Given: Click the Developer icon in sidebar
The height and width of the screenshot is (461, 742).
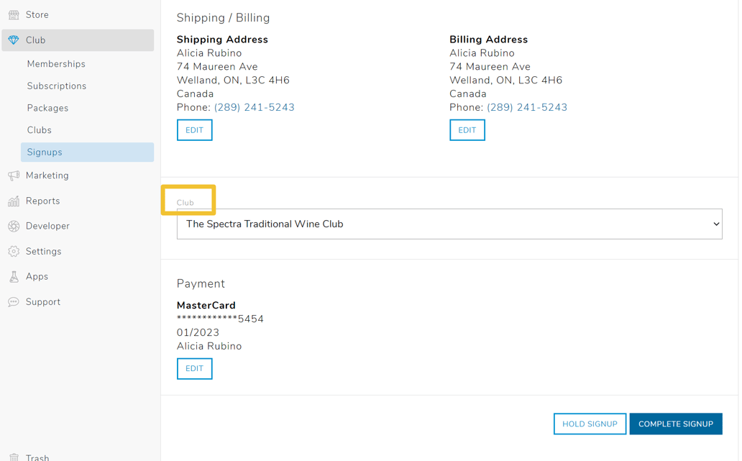Looking at the screenshot, I should click(14, 226).
